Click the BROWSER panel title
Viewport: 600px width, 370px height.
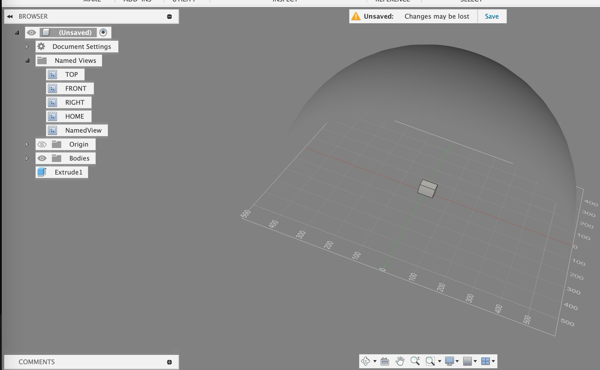pyautogui.click(x=33, y=16)
